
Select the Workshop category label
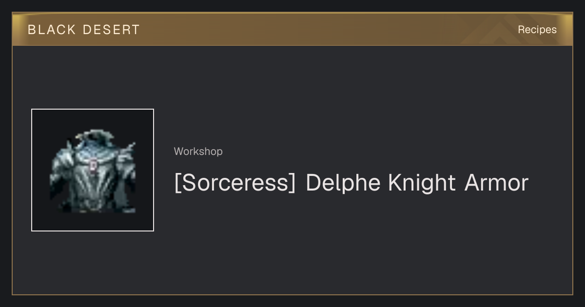click(x=198, y=152)
